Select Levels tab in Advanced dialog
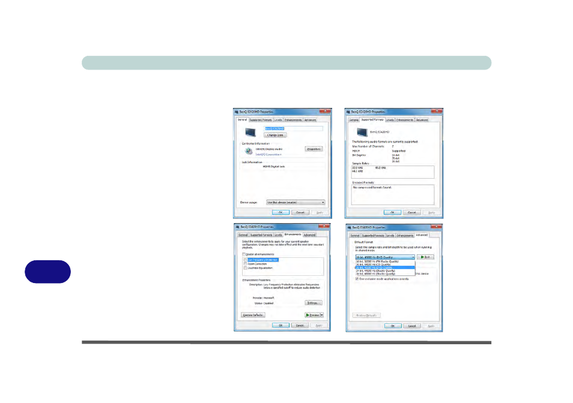The width and height of the screenshot is (573, 403). tap(390, 236)
